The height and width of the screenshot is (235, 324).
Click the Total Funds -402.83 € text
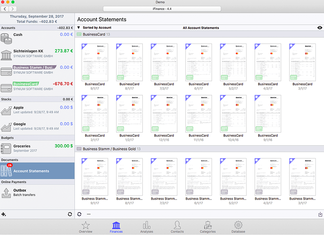click(37, 21)
